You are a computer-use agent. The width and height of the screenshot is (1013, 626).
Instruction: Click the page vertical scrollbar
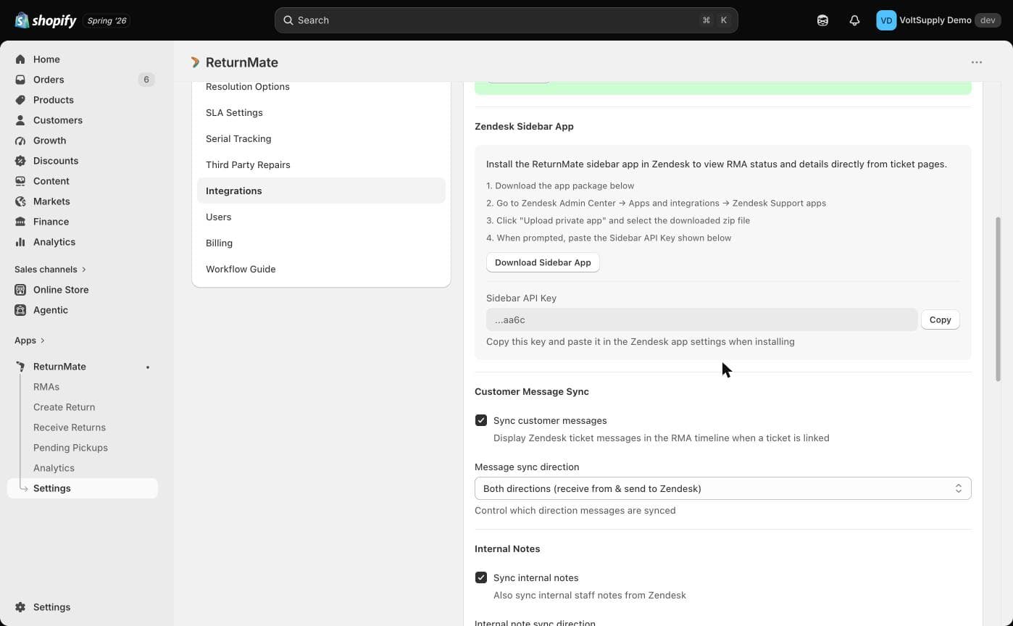998,301
